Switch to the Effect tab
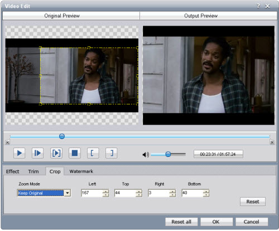The width and height of the screenshot is (279, 231). (x=13, y=171)
